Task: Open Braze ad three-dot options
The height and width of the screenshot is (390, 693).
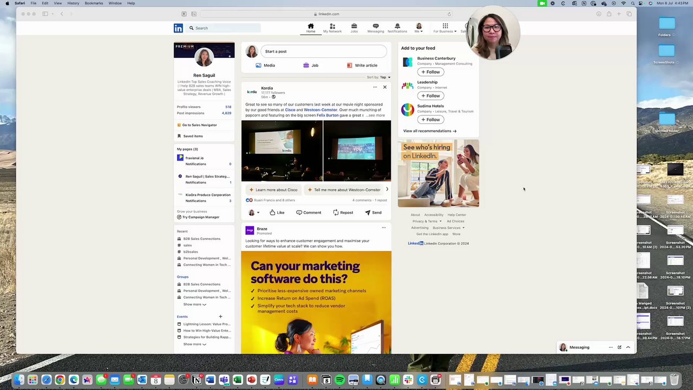Action: (384, 227)
